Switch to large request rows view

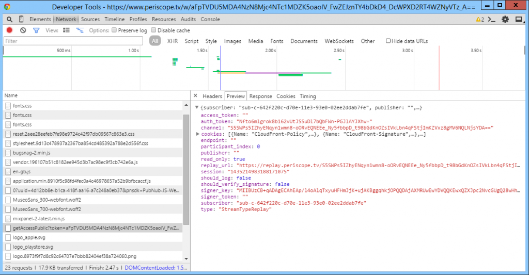67,30
